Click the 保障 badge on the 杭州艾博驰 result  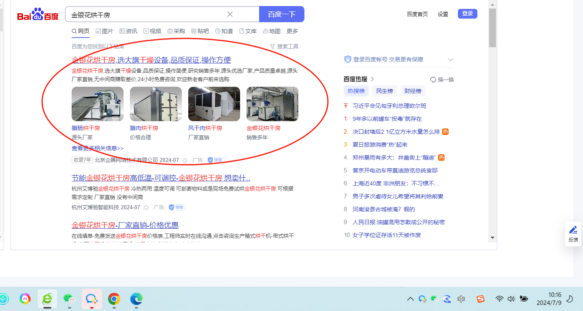[177, 207]
